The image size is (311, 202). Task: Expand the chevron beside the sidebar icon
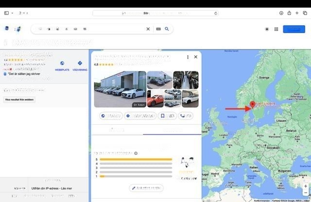tap(12, 13)
